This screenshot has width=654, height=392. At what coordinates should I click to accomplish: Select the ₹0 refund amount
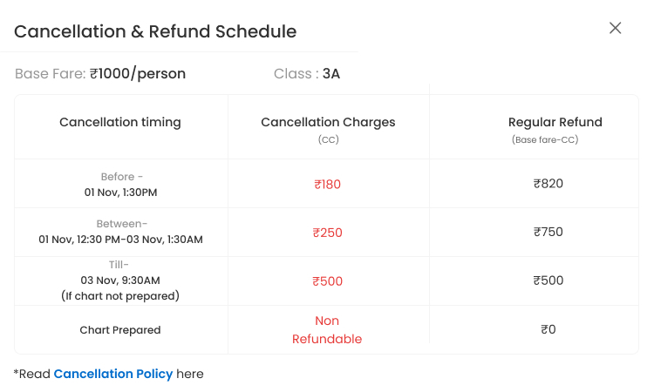pyautogui.click(x=548, y=329)
